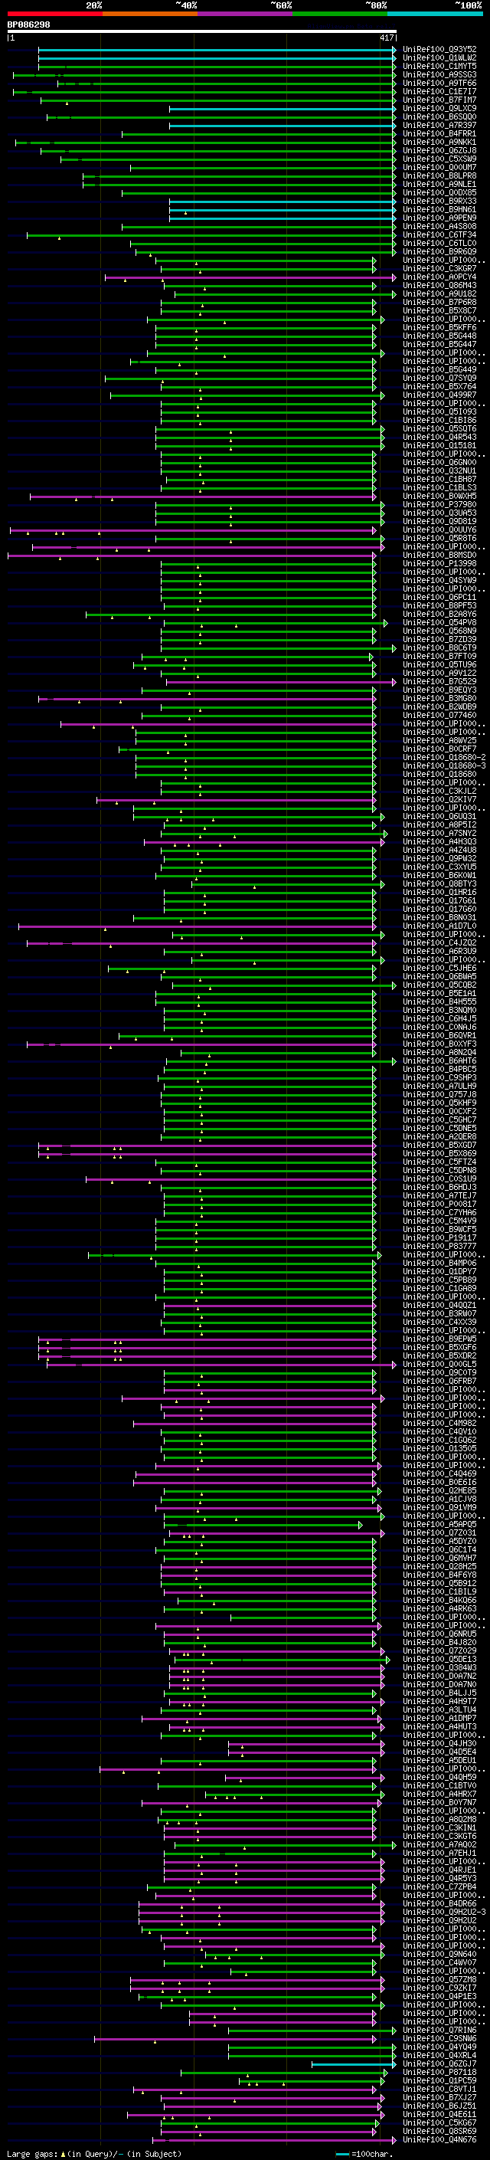
Task: Select the UniRef100_C5KG67 label
Action: [439, 2122]
